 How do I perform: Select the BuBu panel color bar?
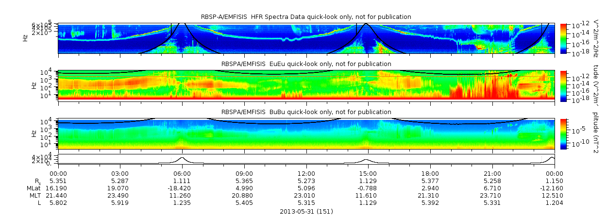tap(563, 133)
